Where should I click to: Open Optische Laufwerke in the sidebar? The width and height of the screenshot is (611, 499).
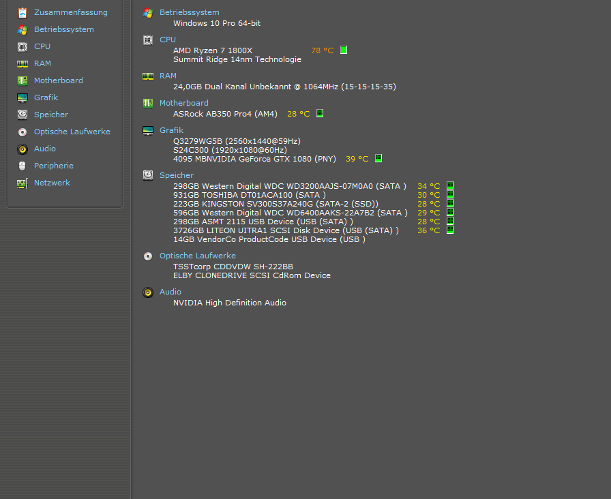tap(72, 132)
